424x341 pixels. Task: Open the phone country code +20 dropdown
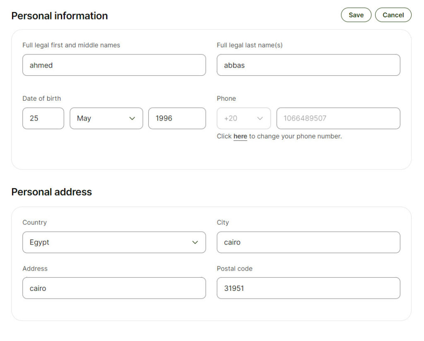(243, 118)
